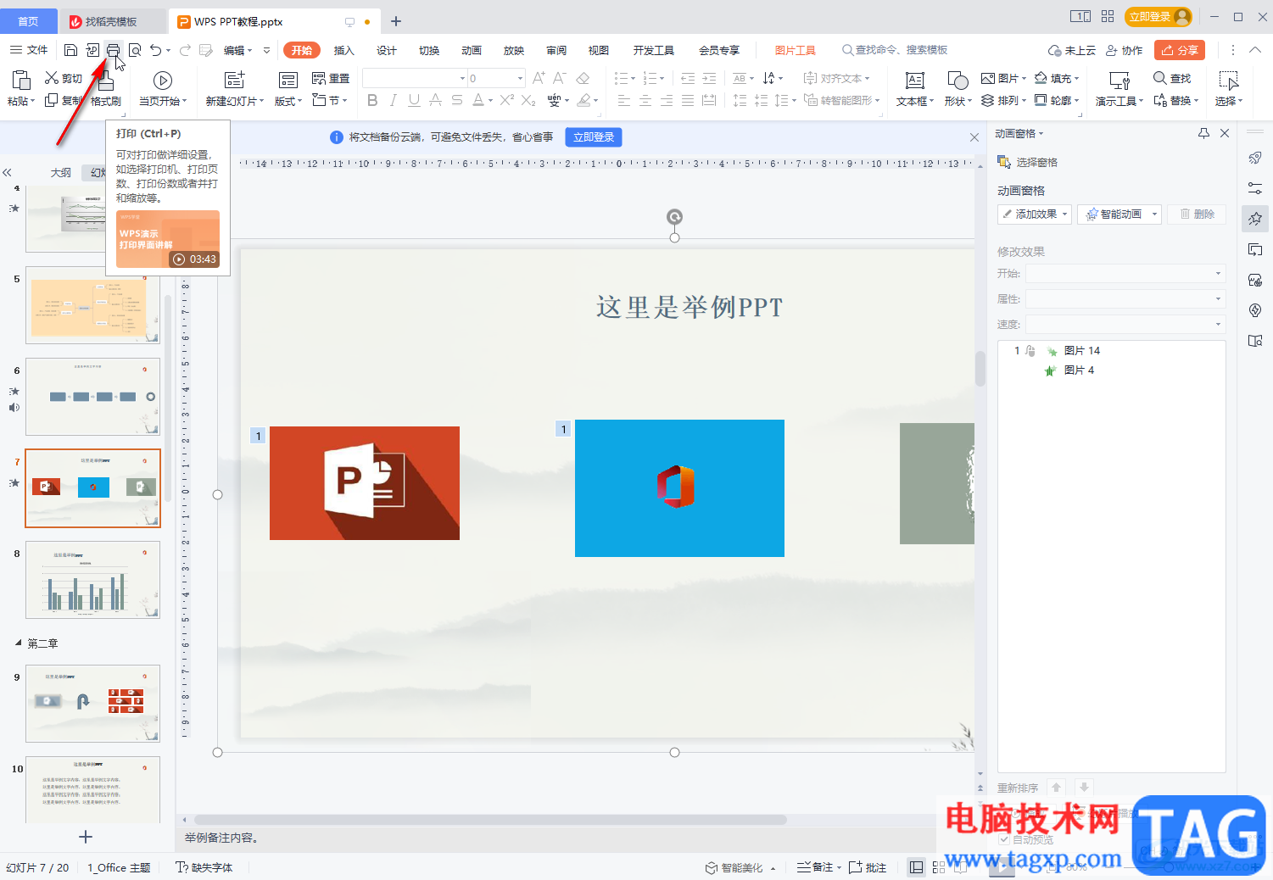Image resolution: width=1273 pixels, height=880 pixels.
Task: Click the Find magnifier icon
Action: pos(1159,78)
